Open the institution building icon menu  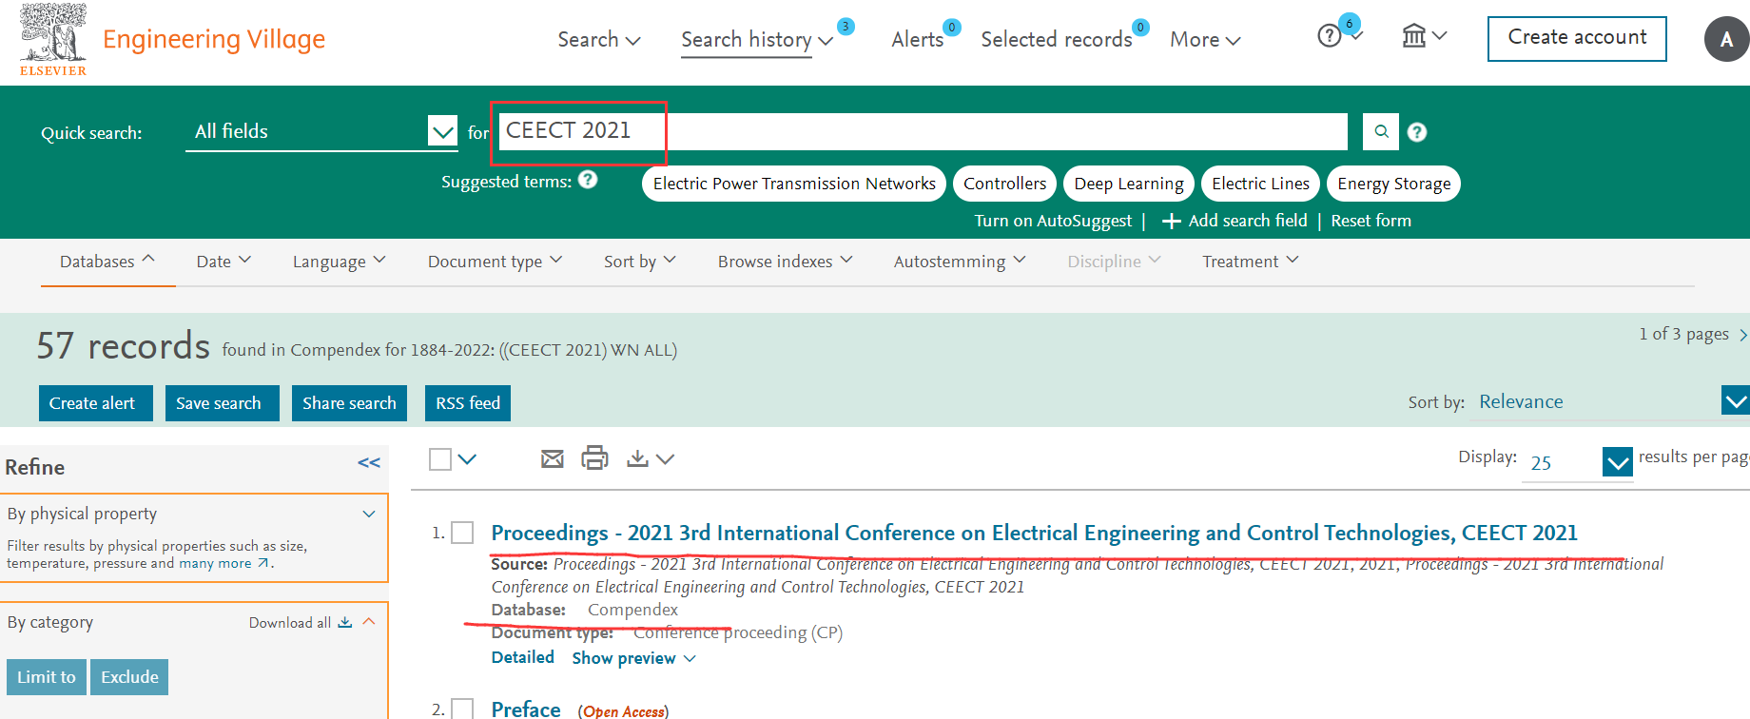1414,36
